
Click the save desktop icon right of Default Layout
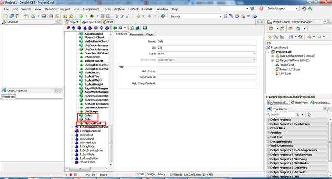(x=304, y=9)
